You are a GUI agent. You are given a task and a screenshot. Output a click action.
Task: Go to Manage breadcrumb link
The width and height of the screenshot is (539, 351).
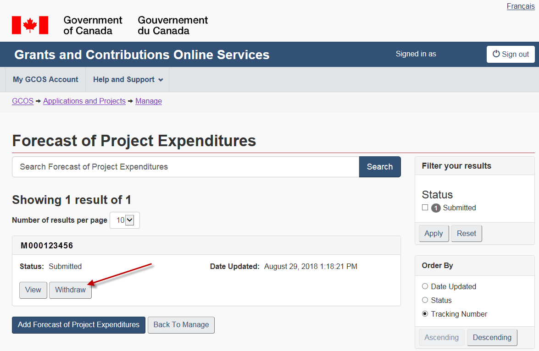click(148, 101)
